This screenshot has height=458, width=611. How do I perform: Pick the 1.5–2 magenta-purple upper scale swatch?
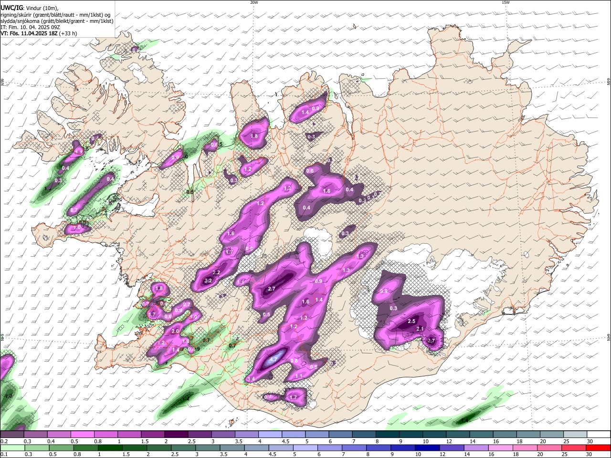click(152, 434)
